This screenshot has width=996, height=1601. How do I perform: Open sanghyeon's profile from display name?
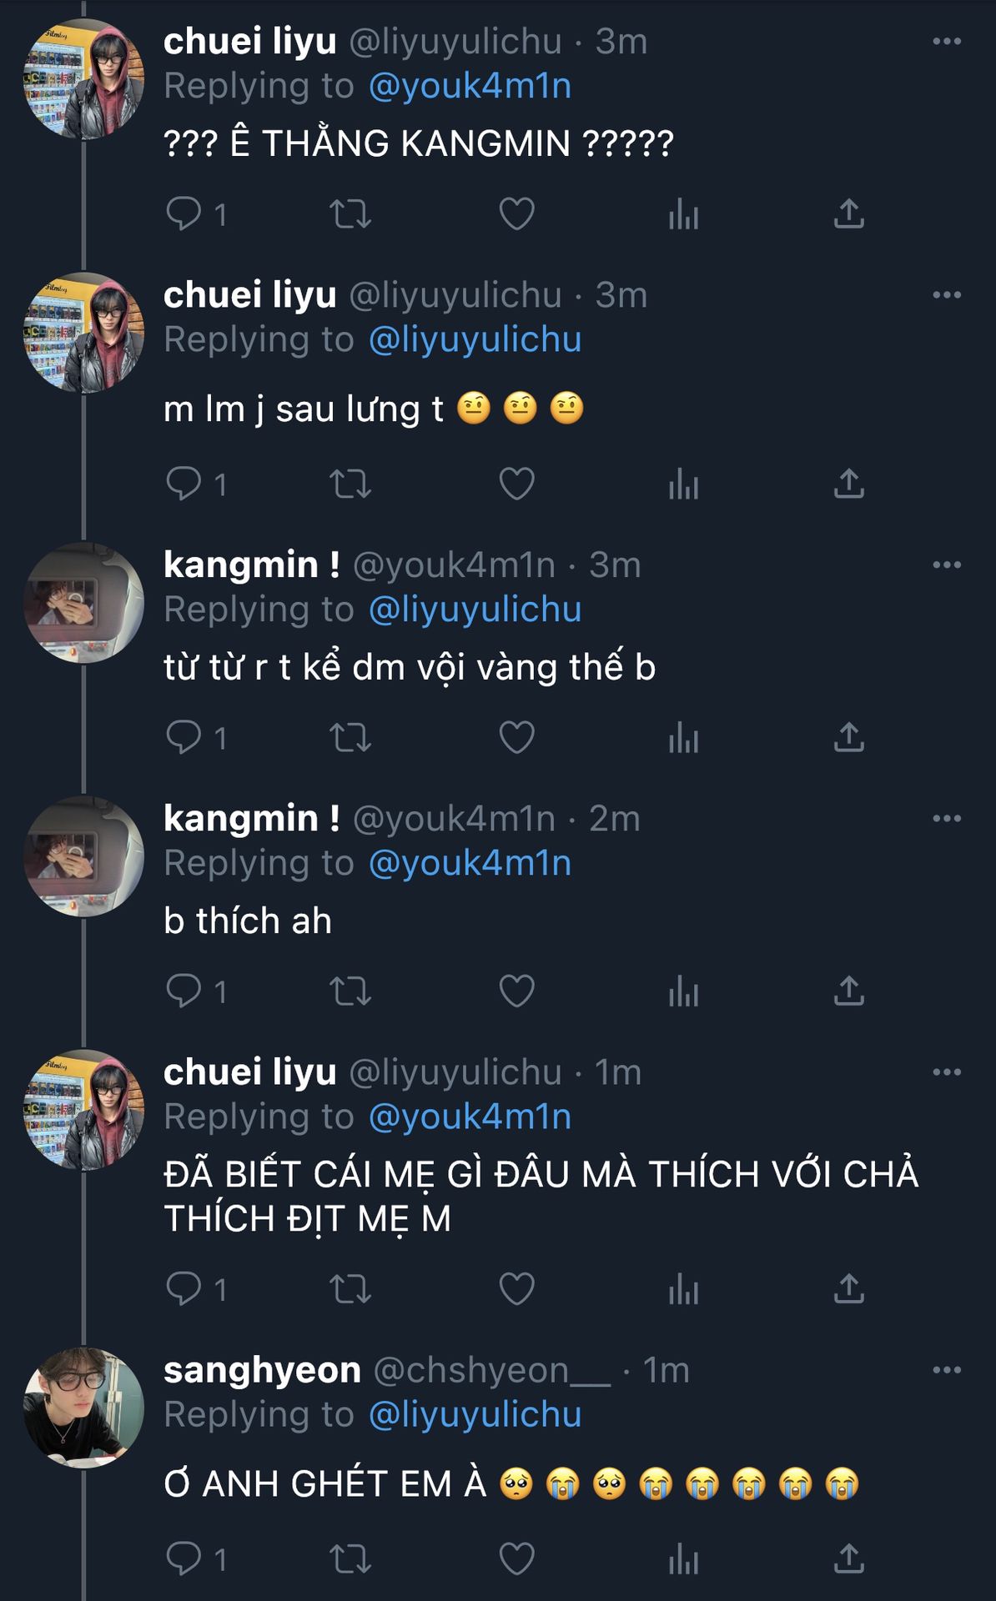point(262,1370)
